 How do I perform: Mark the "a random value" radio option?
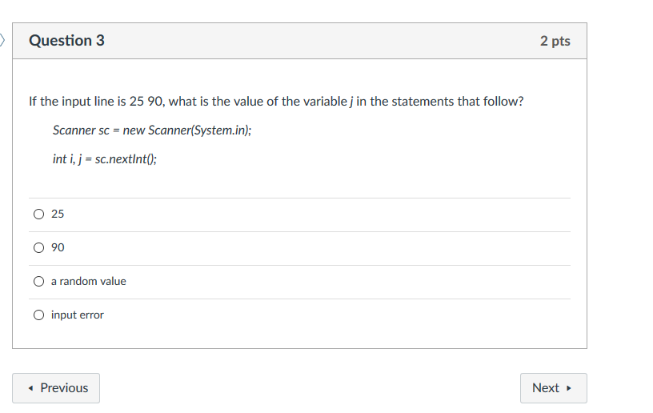(38, 282)
